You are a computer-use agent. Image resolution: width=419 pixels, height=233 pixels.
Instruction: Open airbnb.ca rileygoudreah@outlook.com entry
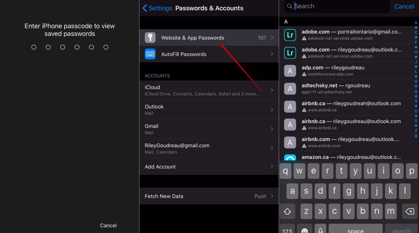[x=346, y=106]
